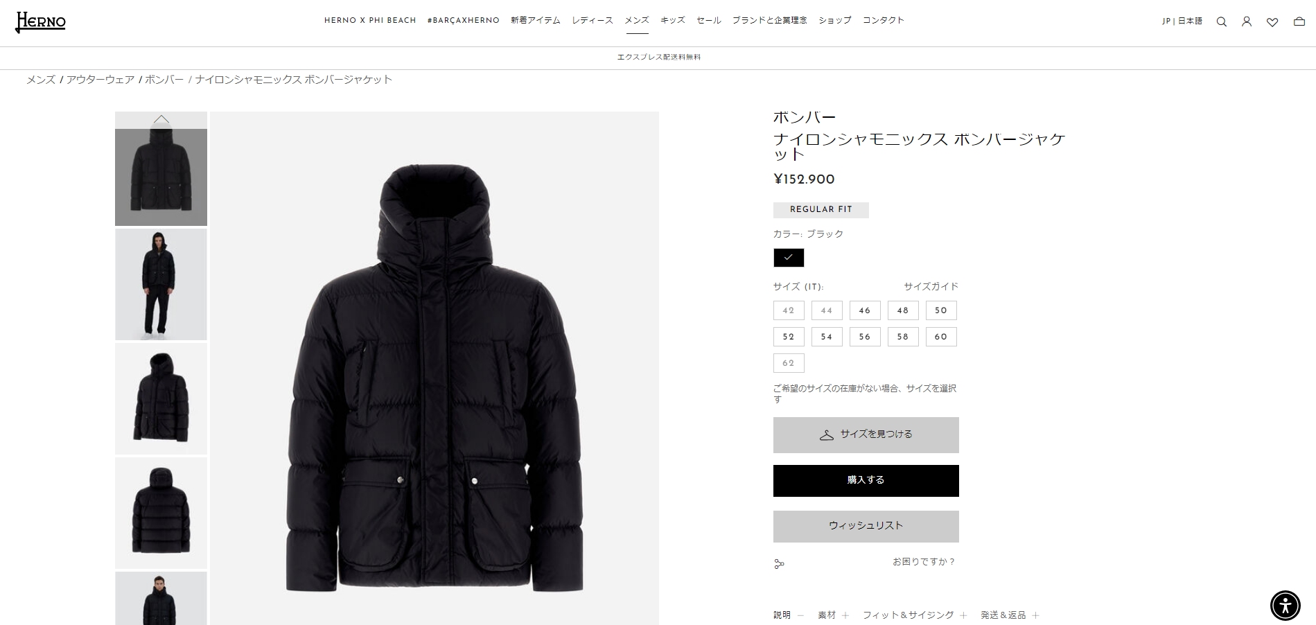Click the 購入する button
1316x625 pixels.
tap(866, 480)
